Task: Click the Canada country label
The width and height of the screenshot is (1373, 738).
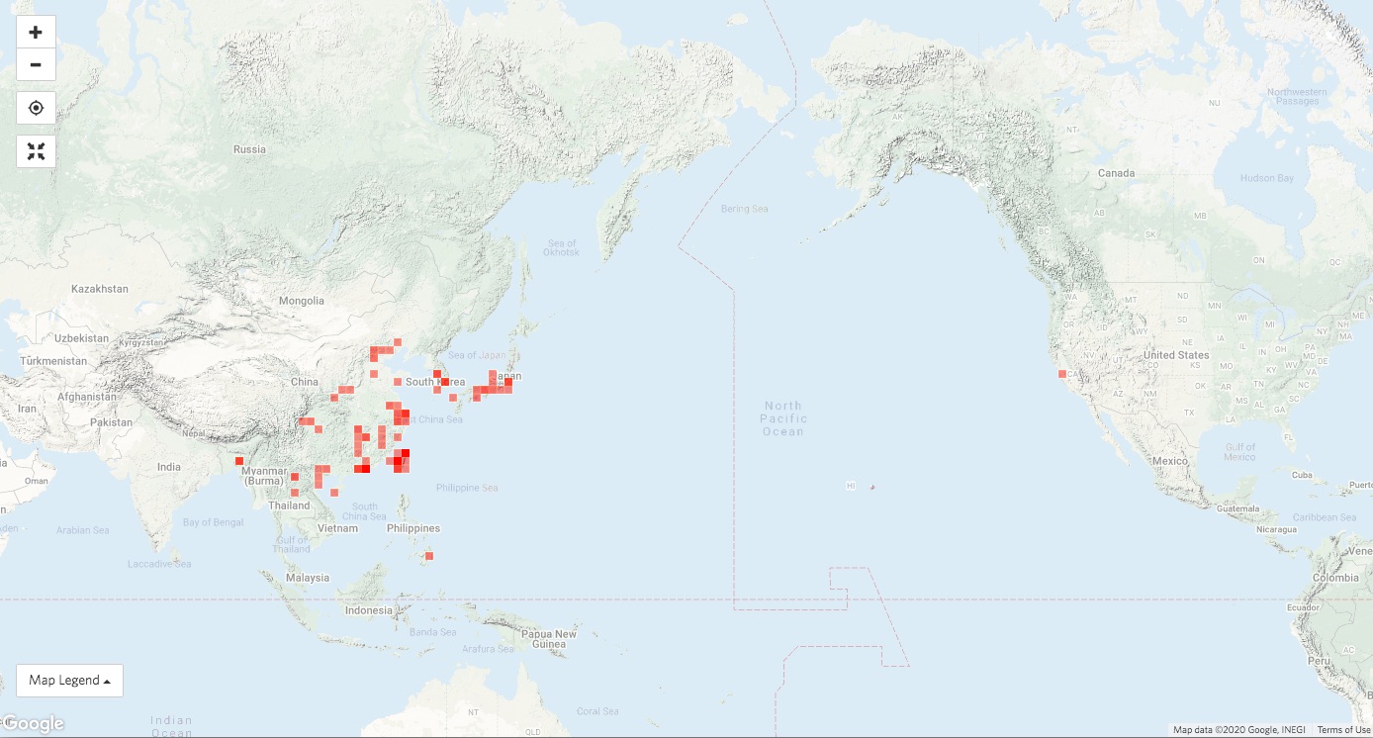Action: coord(1116,173)
